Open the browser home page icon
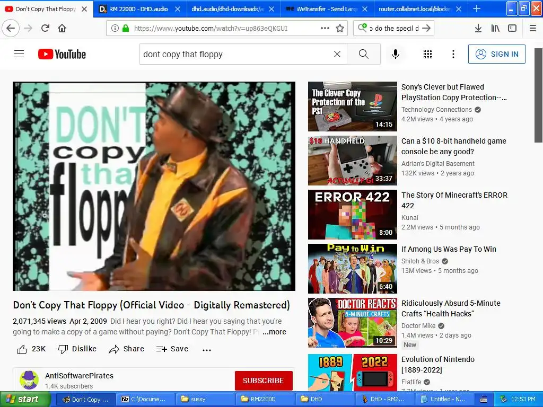This screenshot has width=543, height=407. coord(62,28)
